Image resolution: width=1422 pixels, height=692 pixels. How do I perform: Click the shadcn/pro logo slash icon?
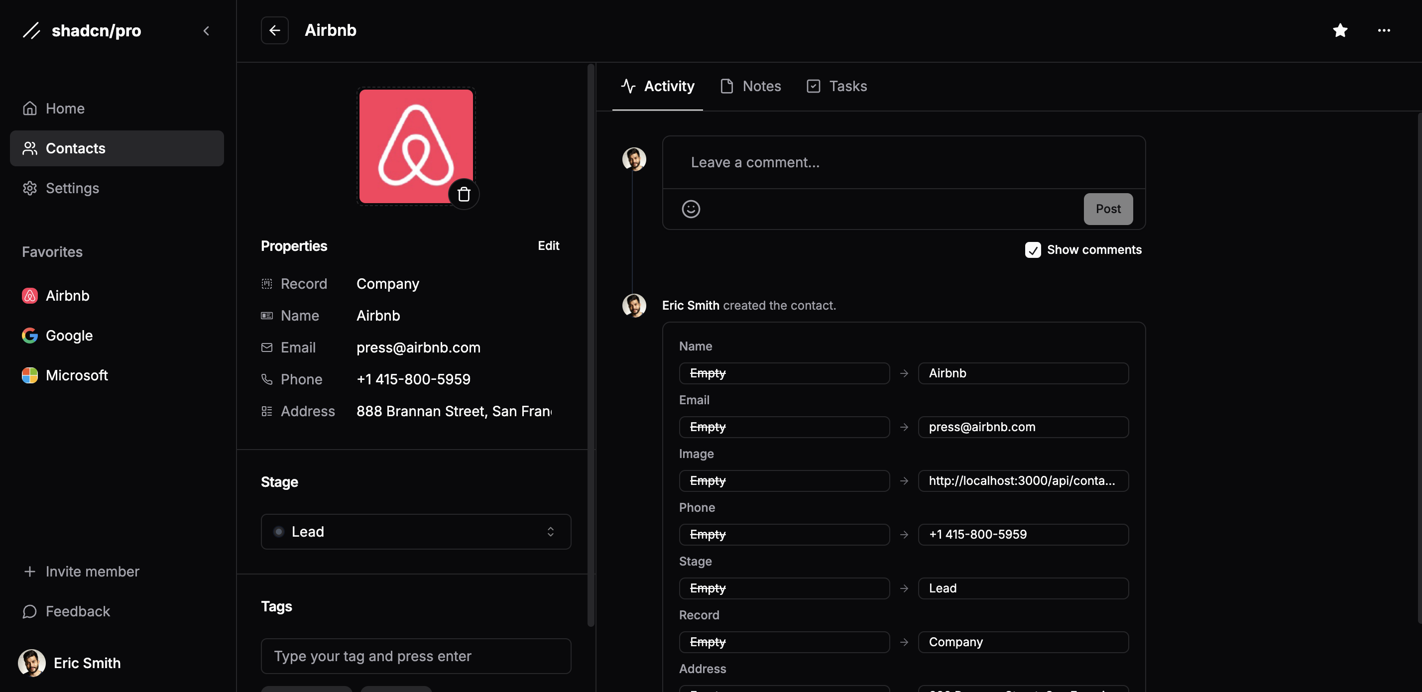tap(31, 30)
